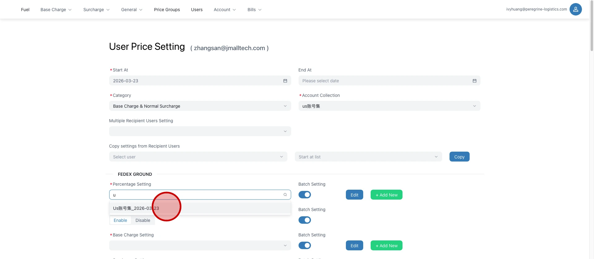
Task: Click the Account Collection chevron icon
Action: [x=474, y=106]
